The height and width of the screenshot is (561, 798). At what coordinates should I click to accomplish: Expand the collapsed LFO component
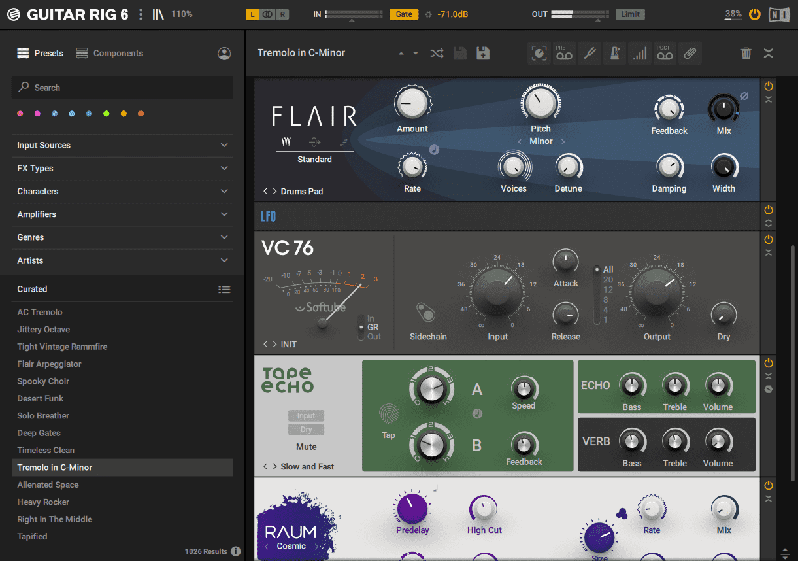point(769,223)
